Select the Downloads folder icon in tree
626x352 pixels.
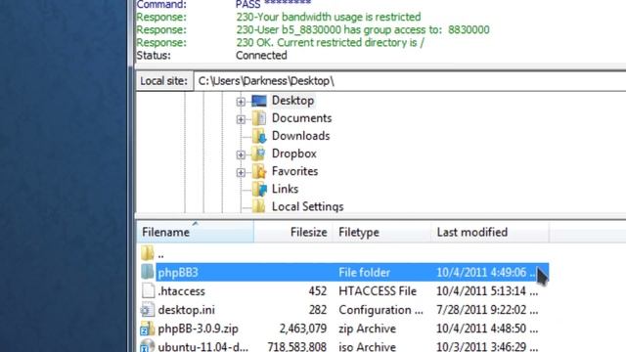pos(259,136)
